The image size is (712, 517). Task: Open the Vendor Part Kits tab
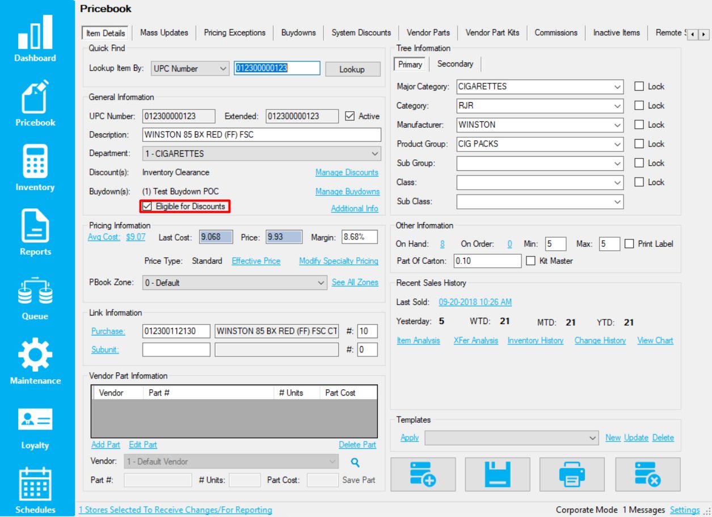tap(492, 32)
